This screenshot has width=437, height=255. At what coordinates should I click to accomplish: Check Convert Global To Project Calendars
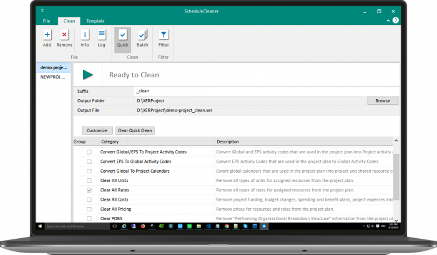pos(89,171)
